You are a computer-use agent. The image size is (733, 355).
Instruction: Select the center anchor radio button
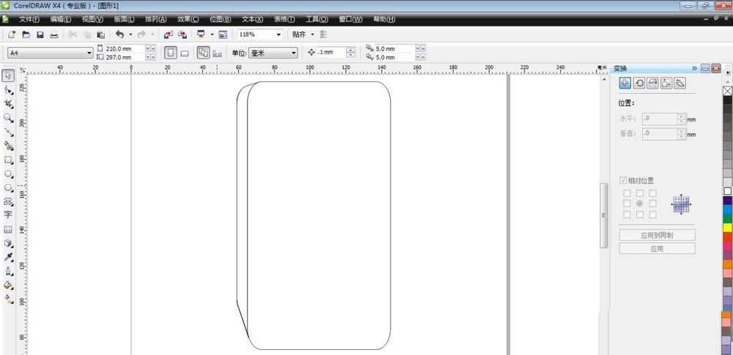[x=639, y=203]
